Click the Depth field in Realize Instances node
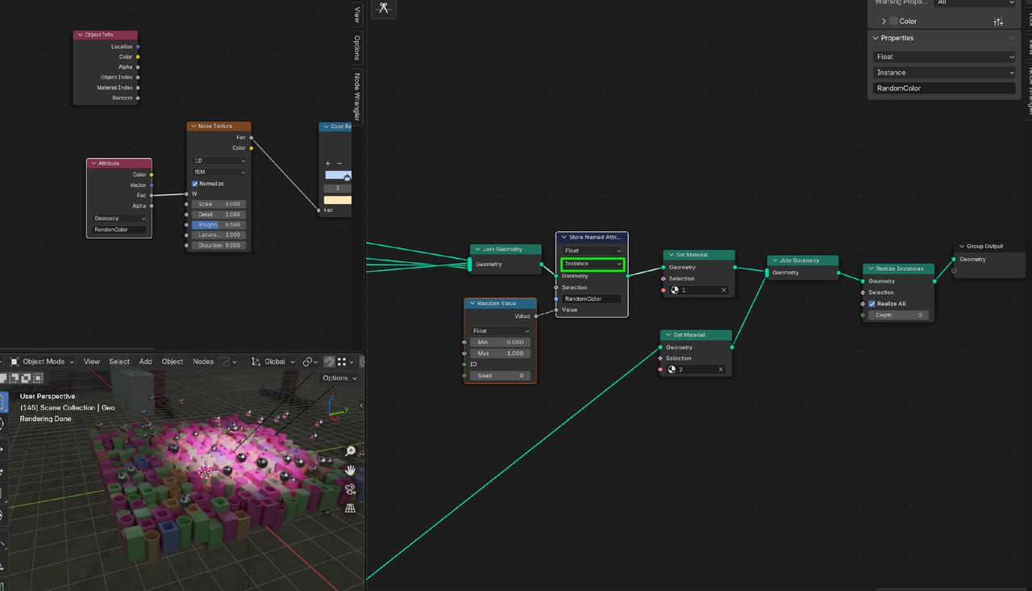Viewport: 1032px width, 591px height. click(x=899, y=315)
